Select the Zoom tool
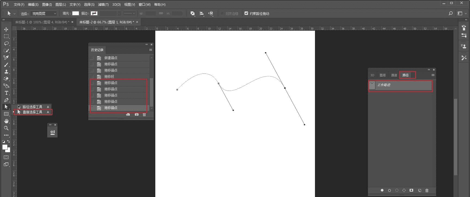The image size is (470, 197). [x=6, y=128]
